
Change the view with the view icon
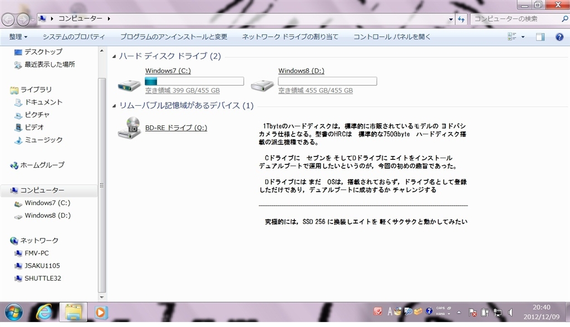[x=512, y=36]
